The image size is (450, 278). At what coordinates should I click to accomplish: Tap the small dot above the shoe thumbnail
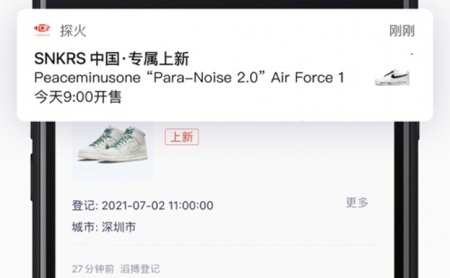tap(412, 54)
